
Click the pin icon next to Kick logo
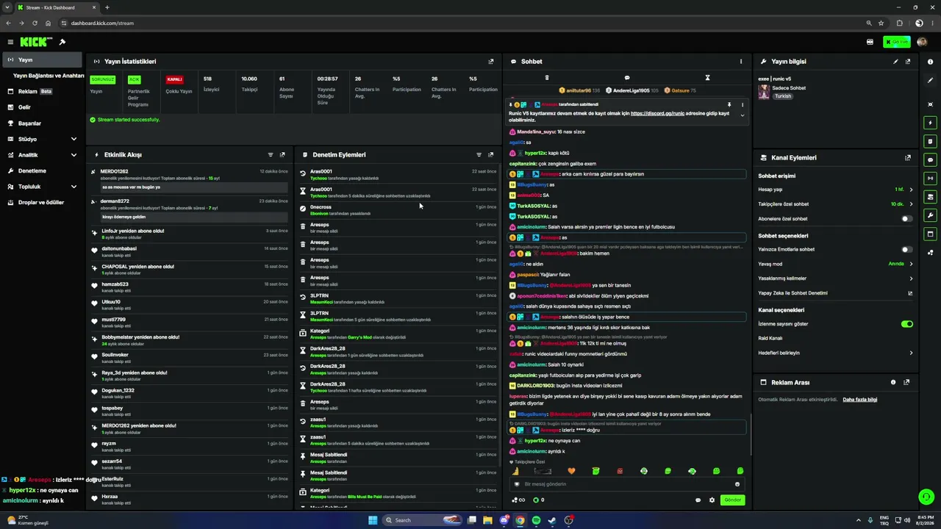click(62, 42)
